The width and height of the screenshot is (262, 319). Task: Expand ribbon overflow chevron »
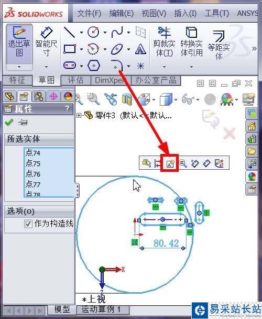254,49
